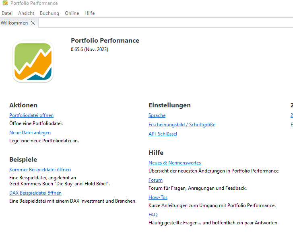Open the Hilfe menu
The width and height of the screenshot is (293, 234).
[90, 13]
